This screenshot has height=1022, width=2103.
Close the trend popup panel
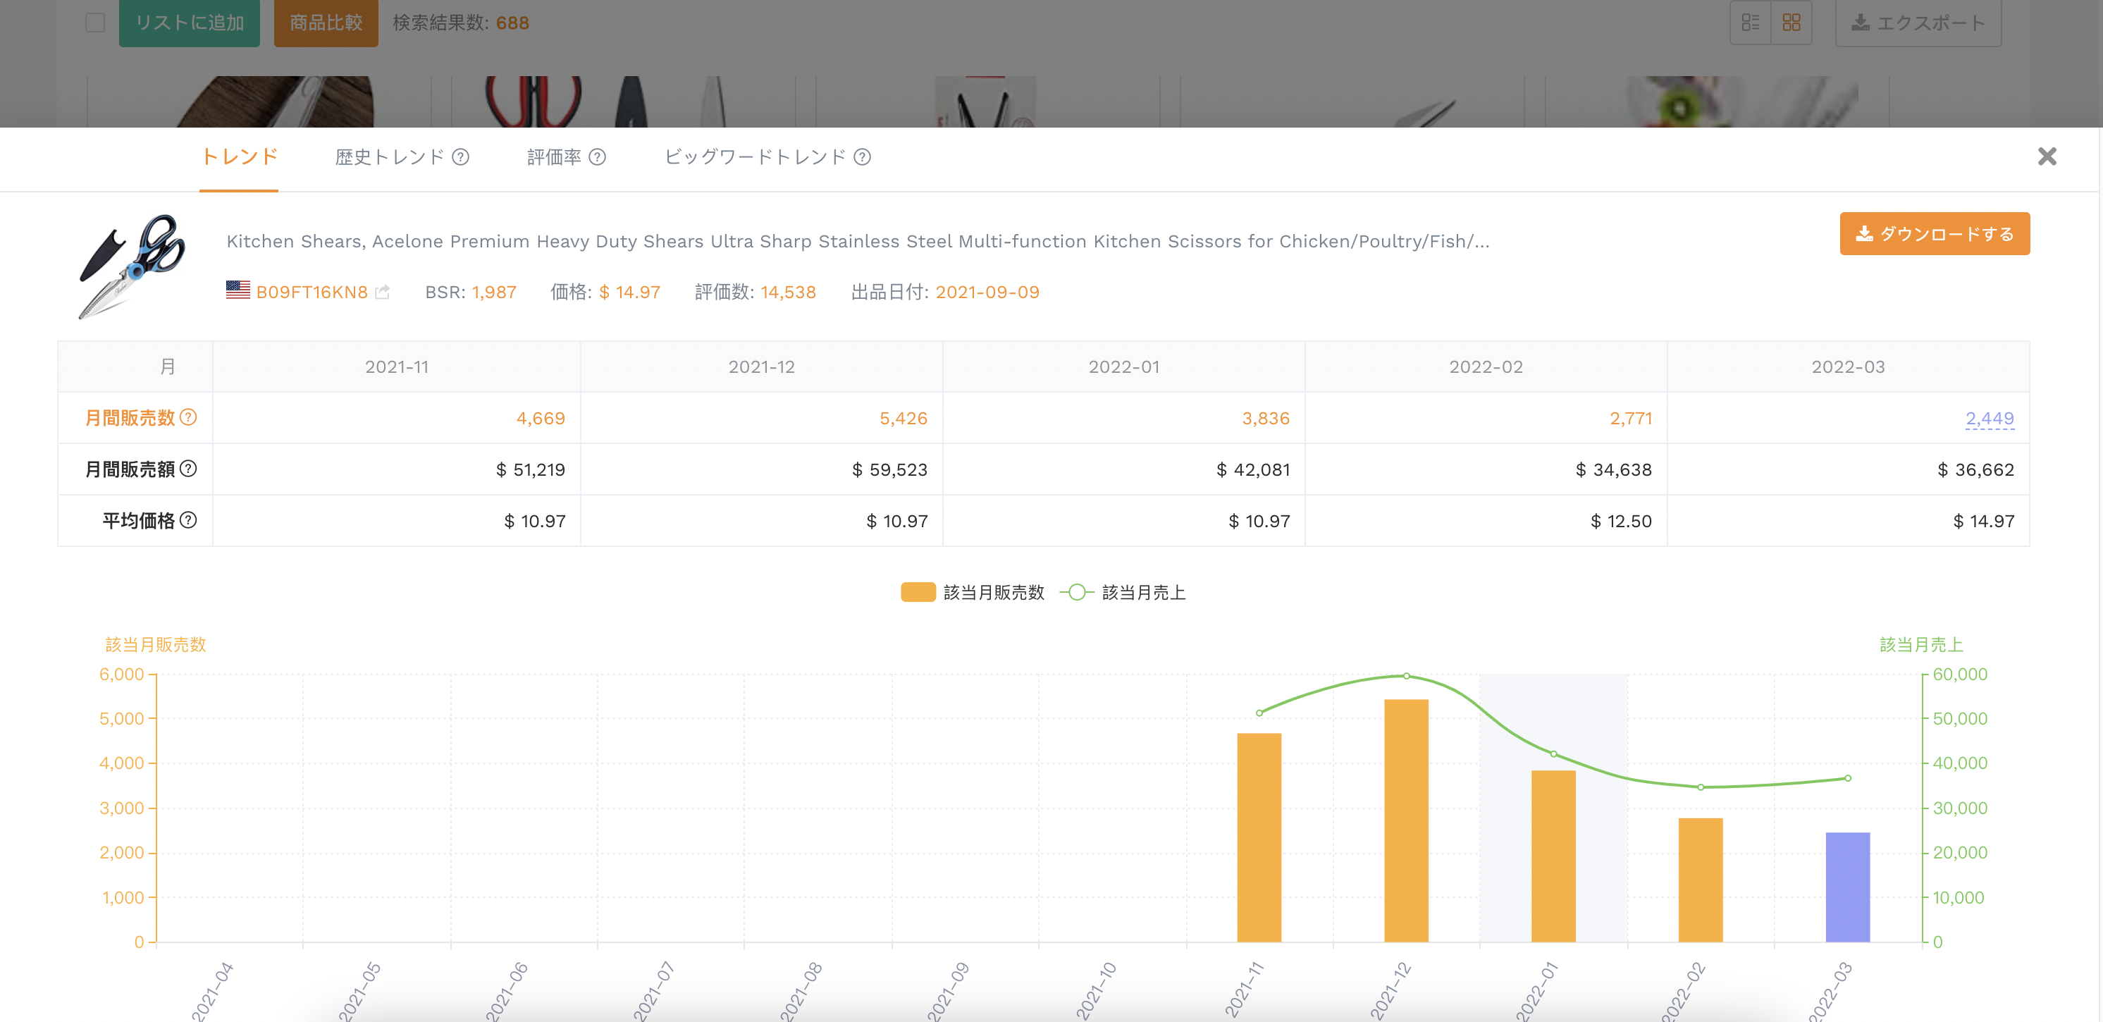(2047, 156)
